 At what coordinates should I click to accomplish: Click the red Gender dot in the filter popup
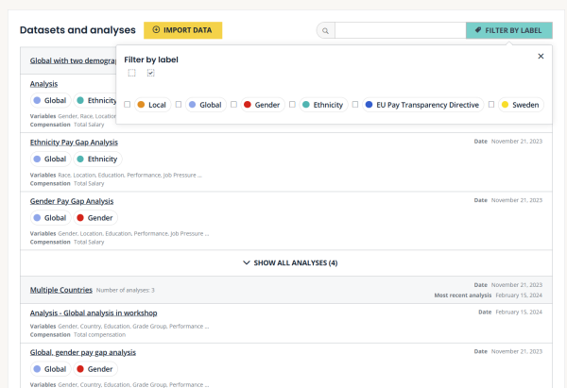248,105
